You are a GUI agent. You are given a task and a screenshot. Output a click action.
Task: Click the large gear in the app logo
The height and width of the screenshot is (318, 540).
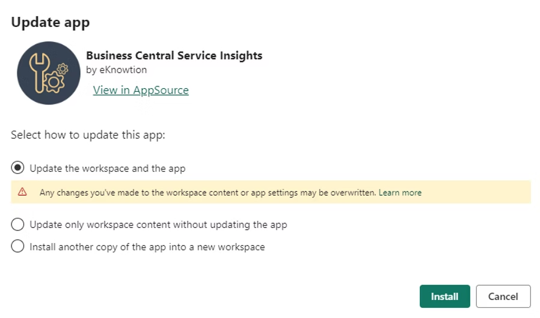click(54, 81)
